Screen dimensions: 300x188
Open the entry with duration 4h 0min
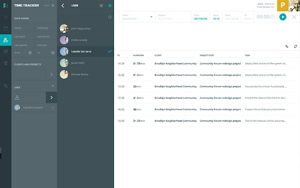(x=207, y=98)
